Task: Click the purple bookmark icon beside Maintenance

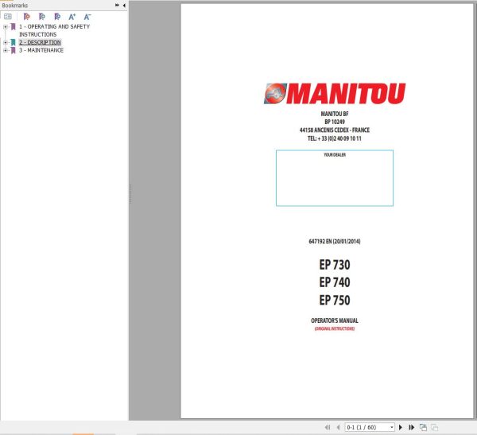Action: coord(13,50)
